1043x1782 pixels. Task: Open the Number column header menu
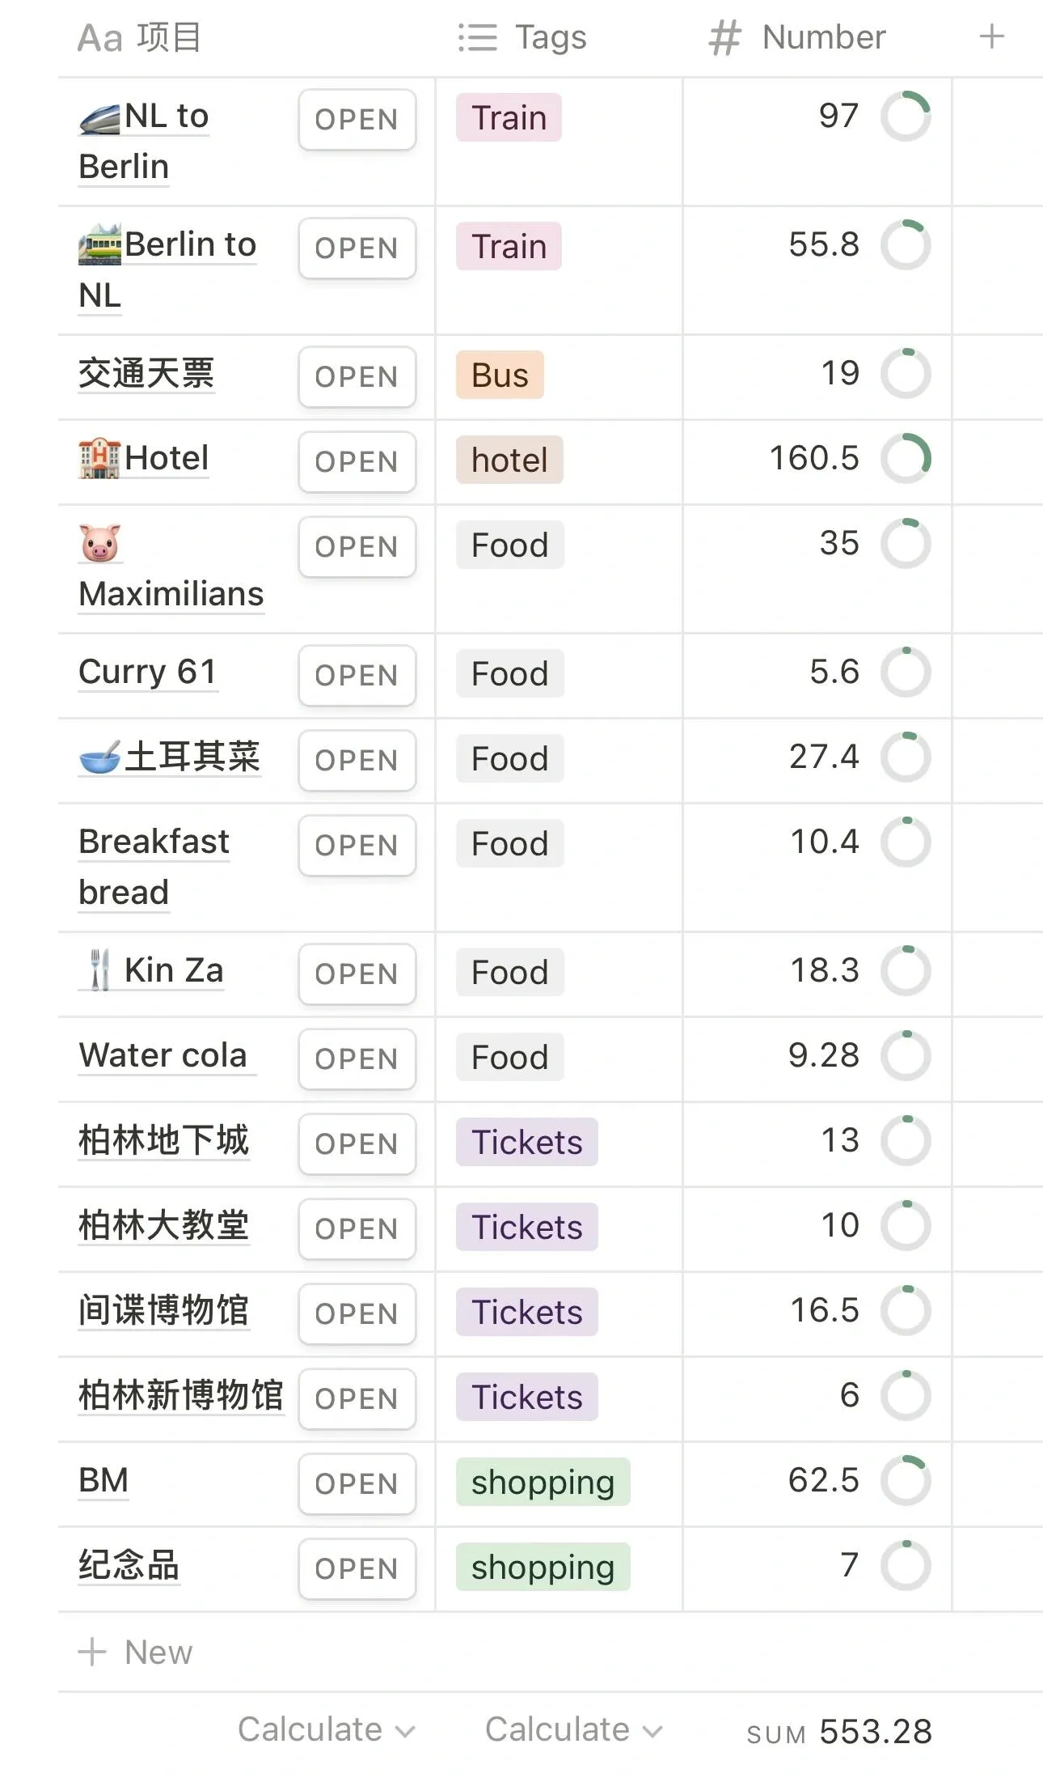pyautogui.click(x=797, y=37)
